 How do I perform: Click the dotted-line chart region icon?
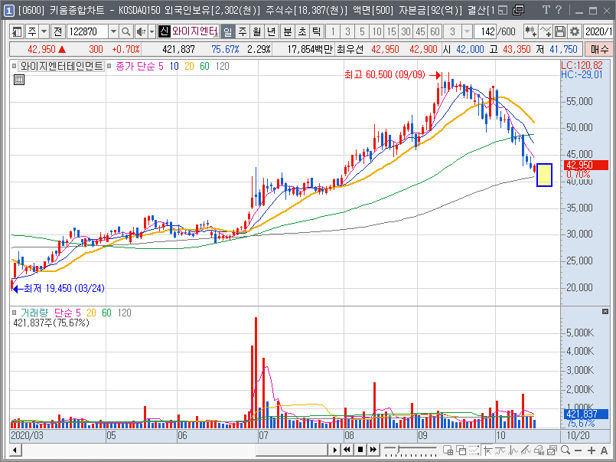pyautogui.click(x=474, y=450)
